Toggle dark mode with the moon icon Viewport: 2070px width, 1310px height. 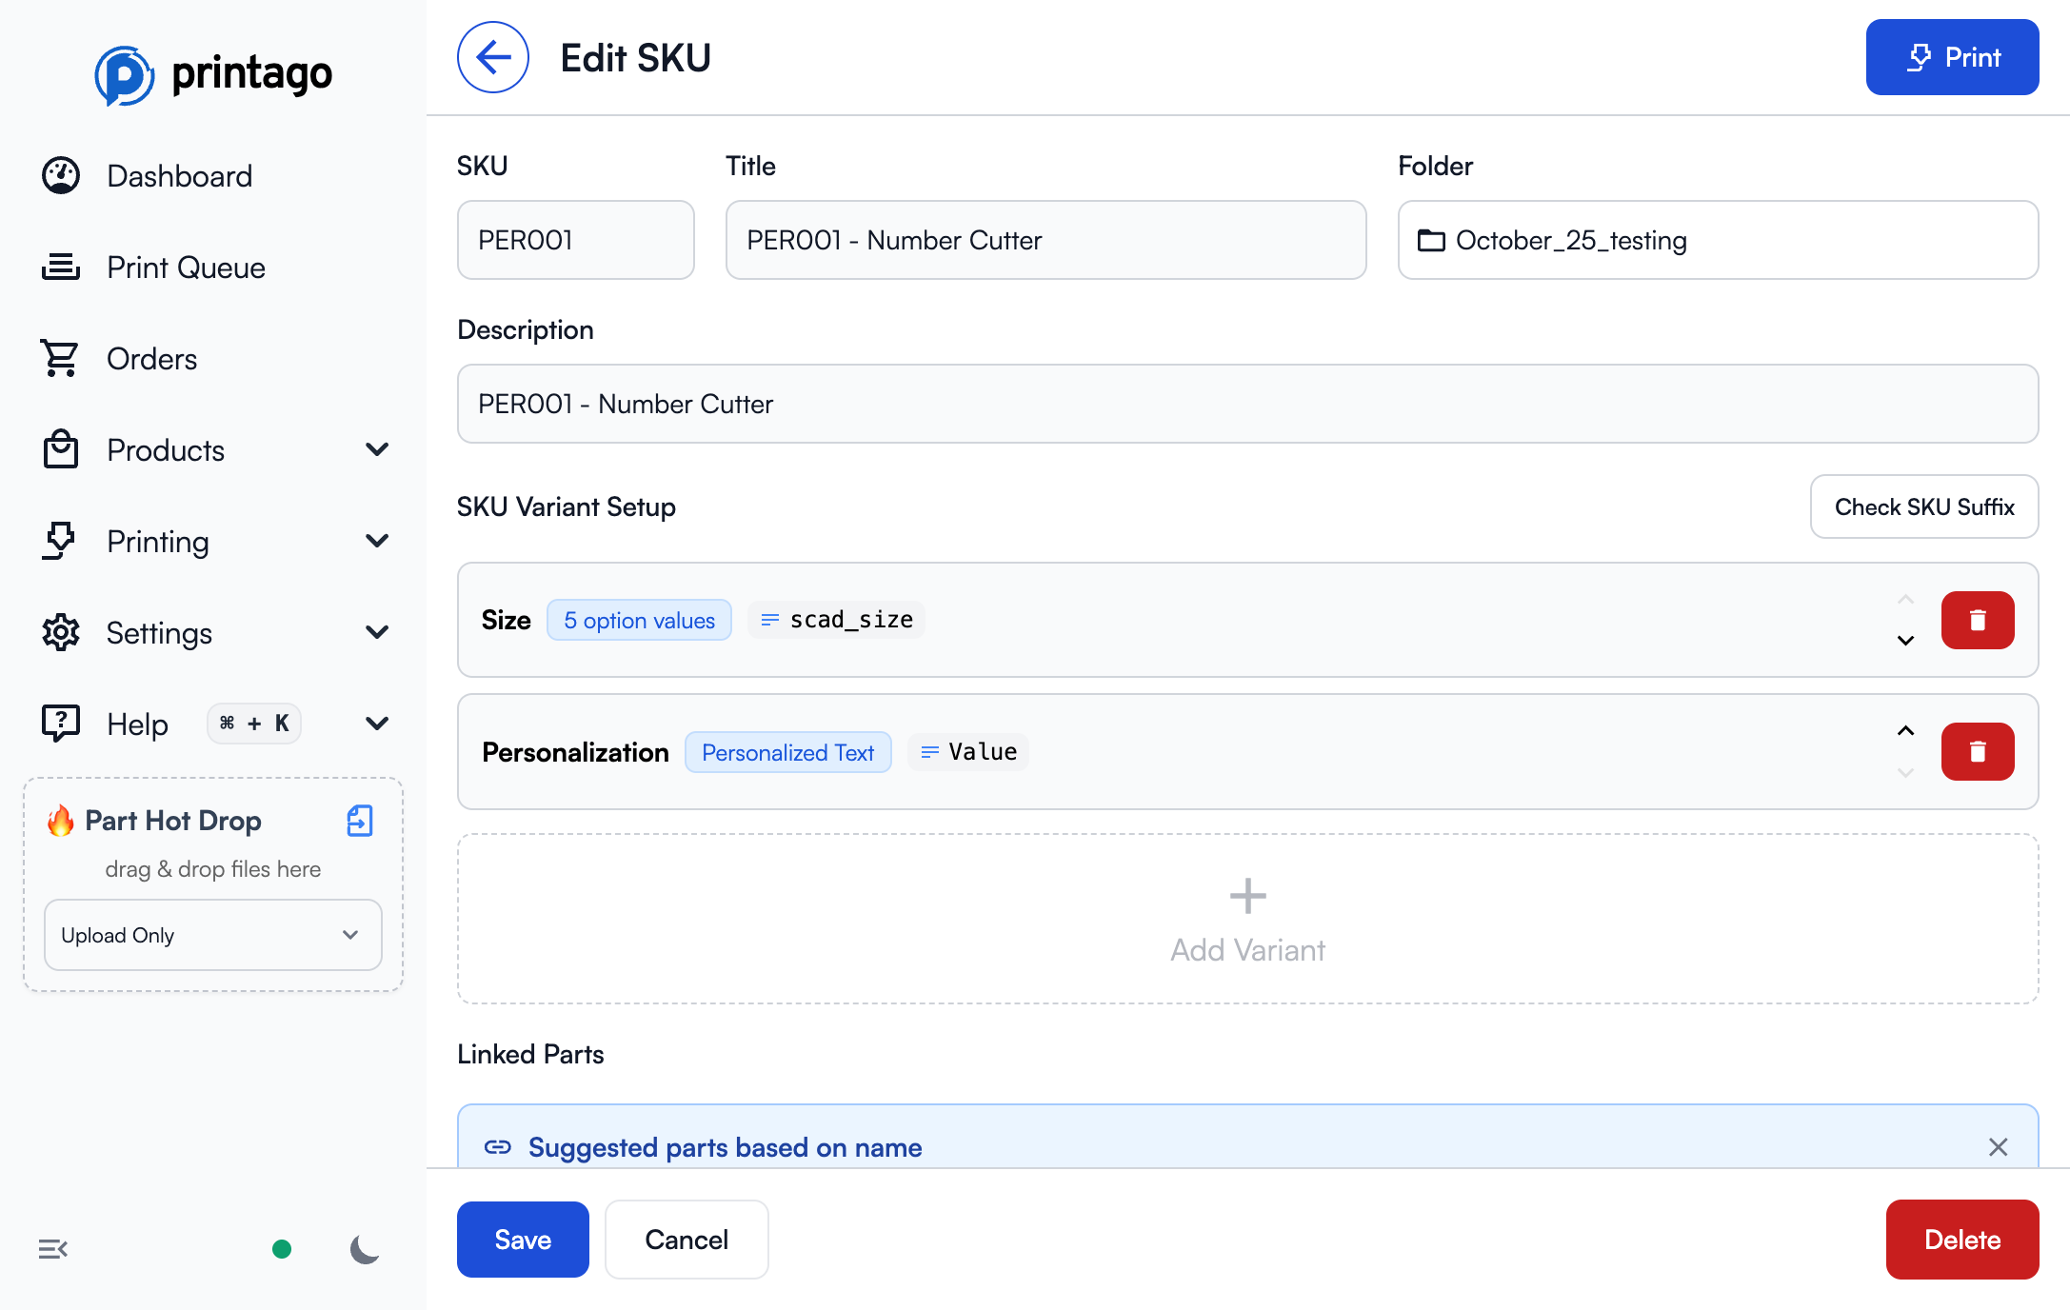[364, 1249]
